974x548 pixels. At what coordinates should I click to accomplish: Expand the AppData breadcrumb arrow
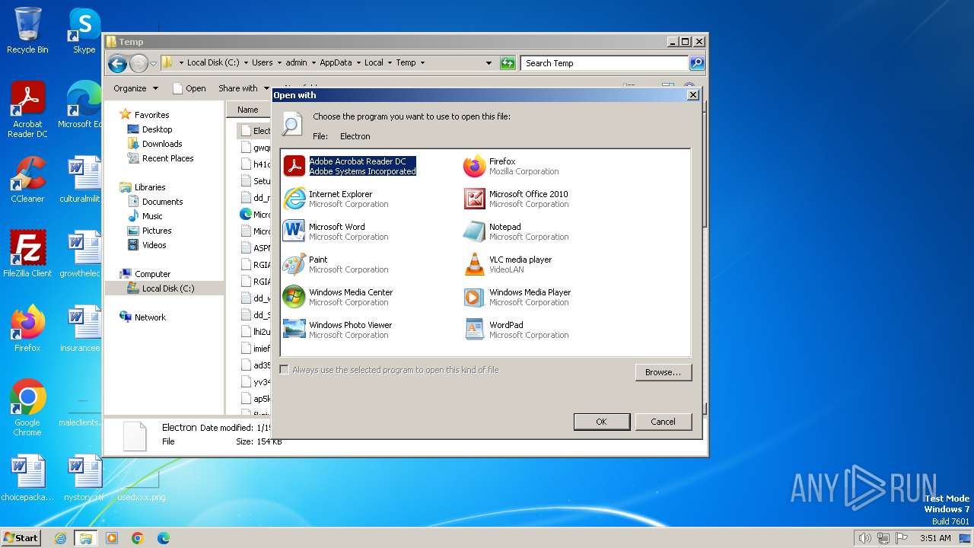click(x=358, y=63)
